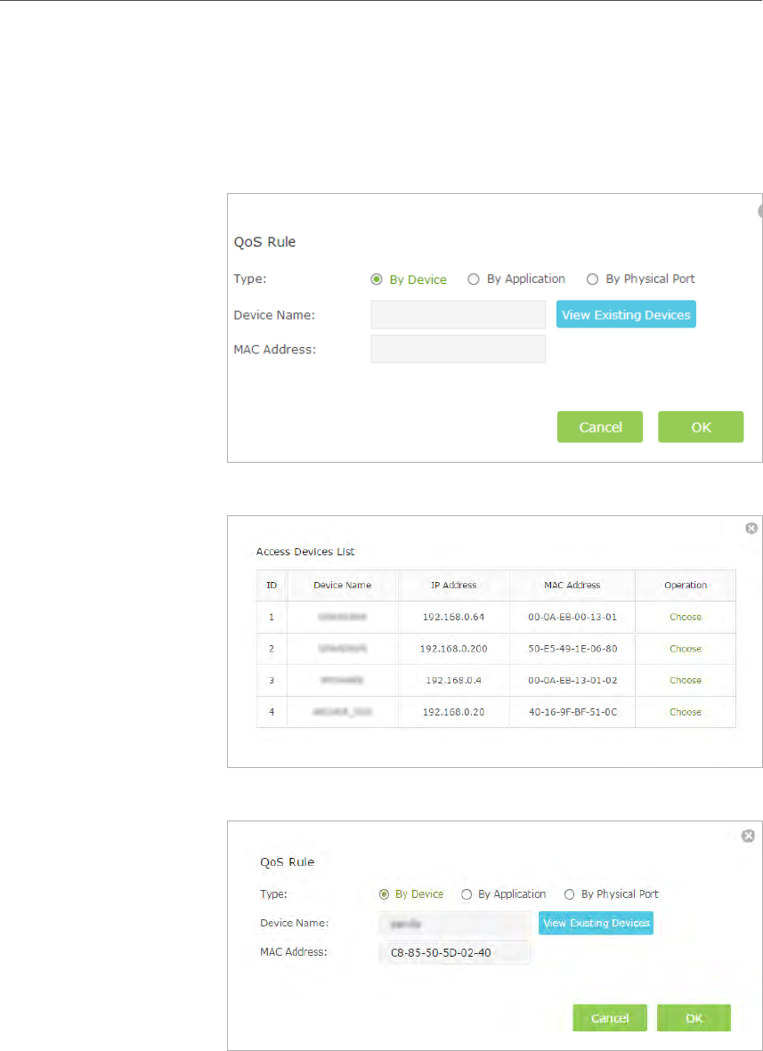The width and height of the screenshot is (763, 1051).
Task: Cancel the QoS Rule dialog with MAC C8-85-50-5D-02-40
Action: coord(610,1018)
